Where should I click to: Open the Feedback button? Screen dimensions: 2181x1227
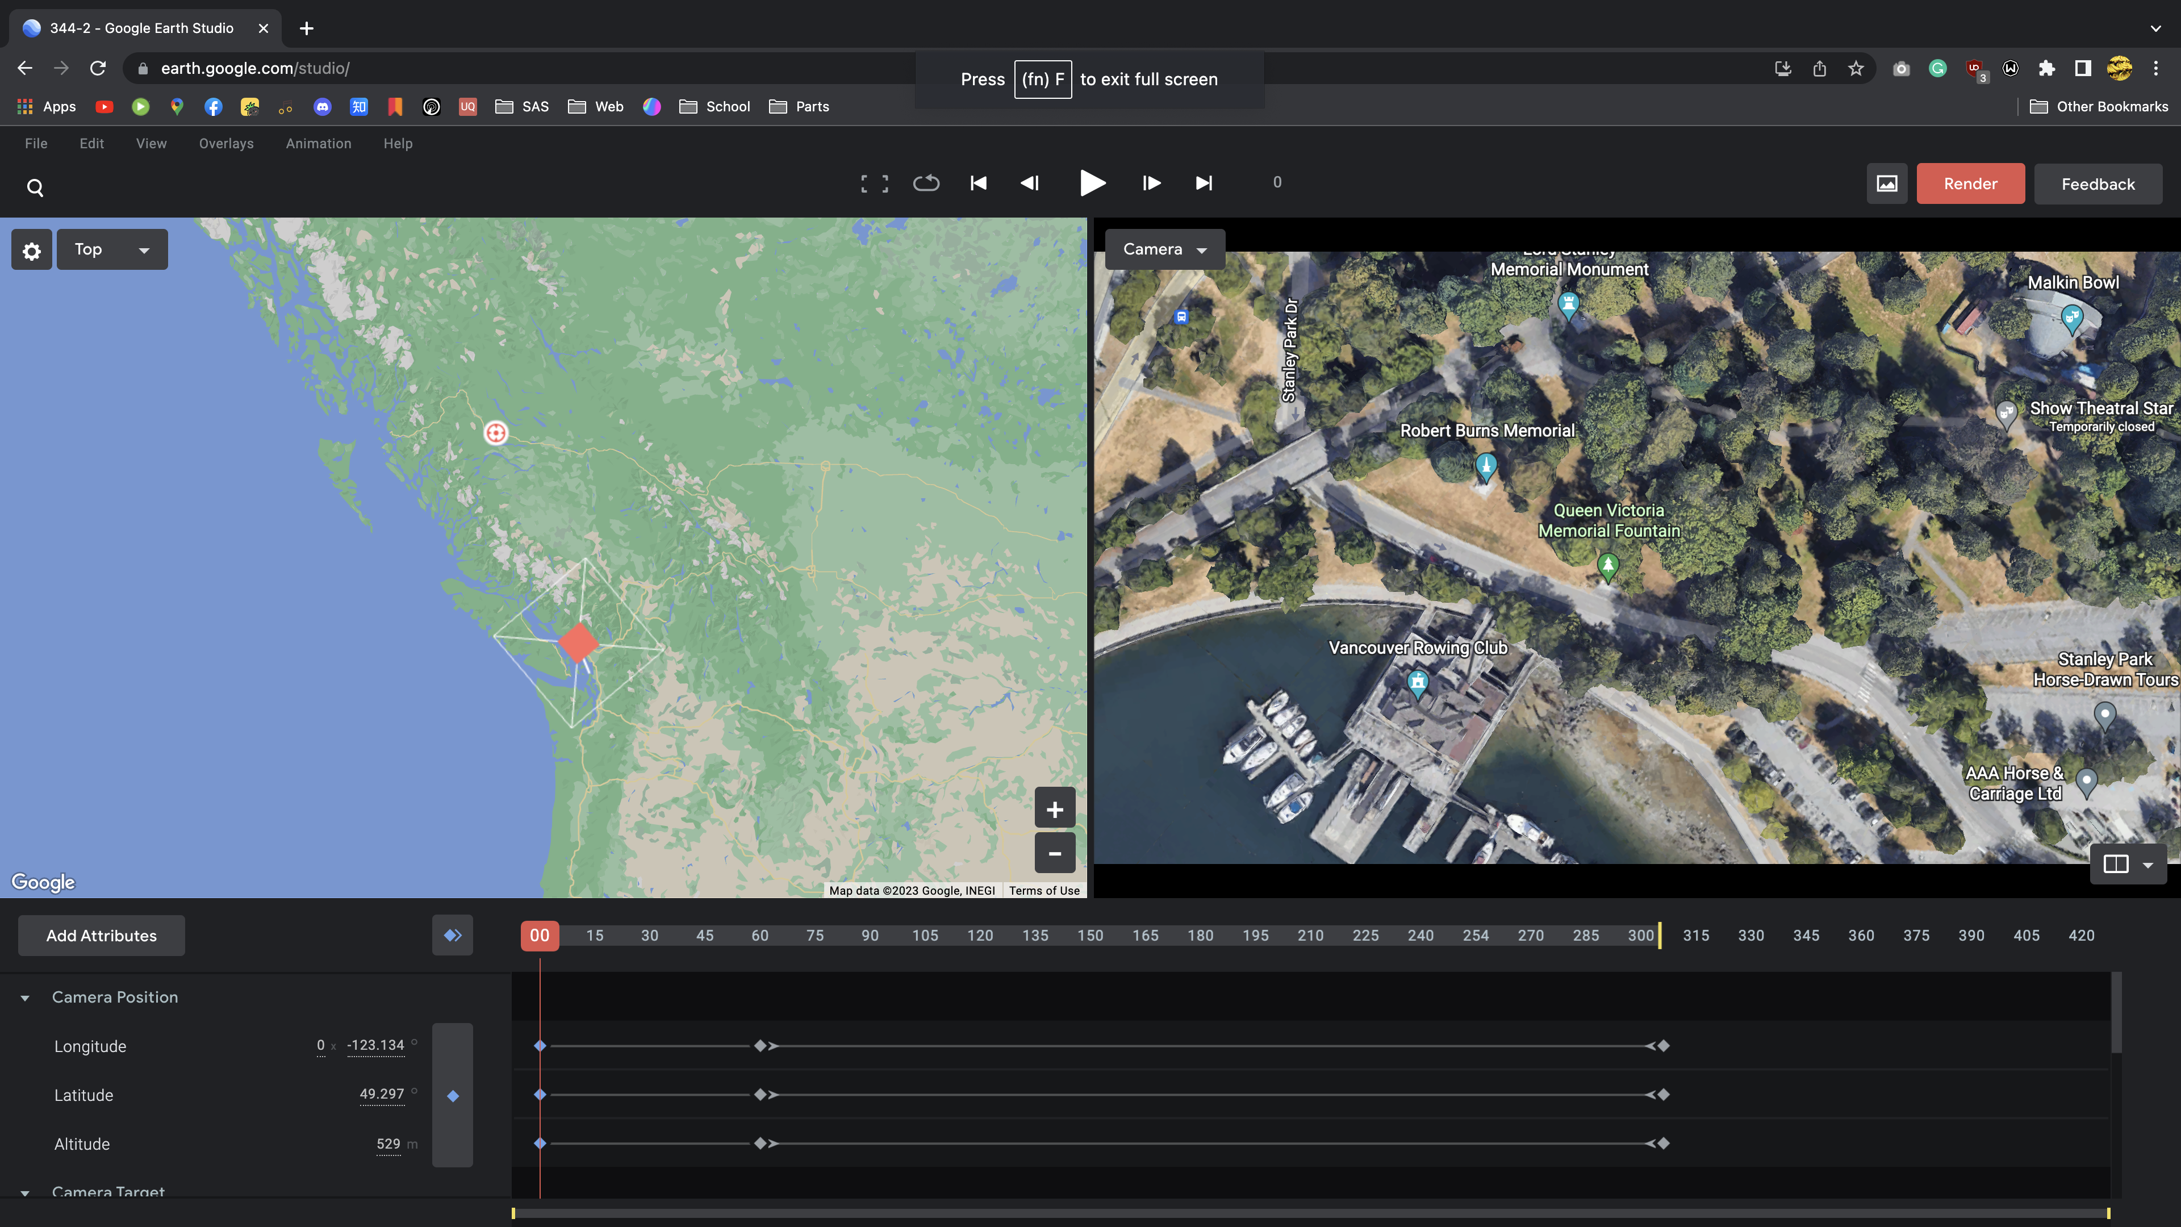[x=2098, y=183]
